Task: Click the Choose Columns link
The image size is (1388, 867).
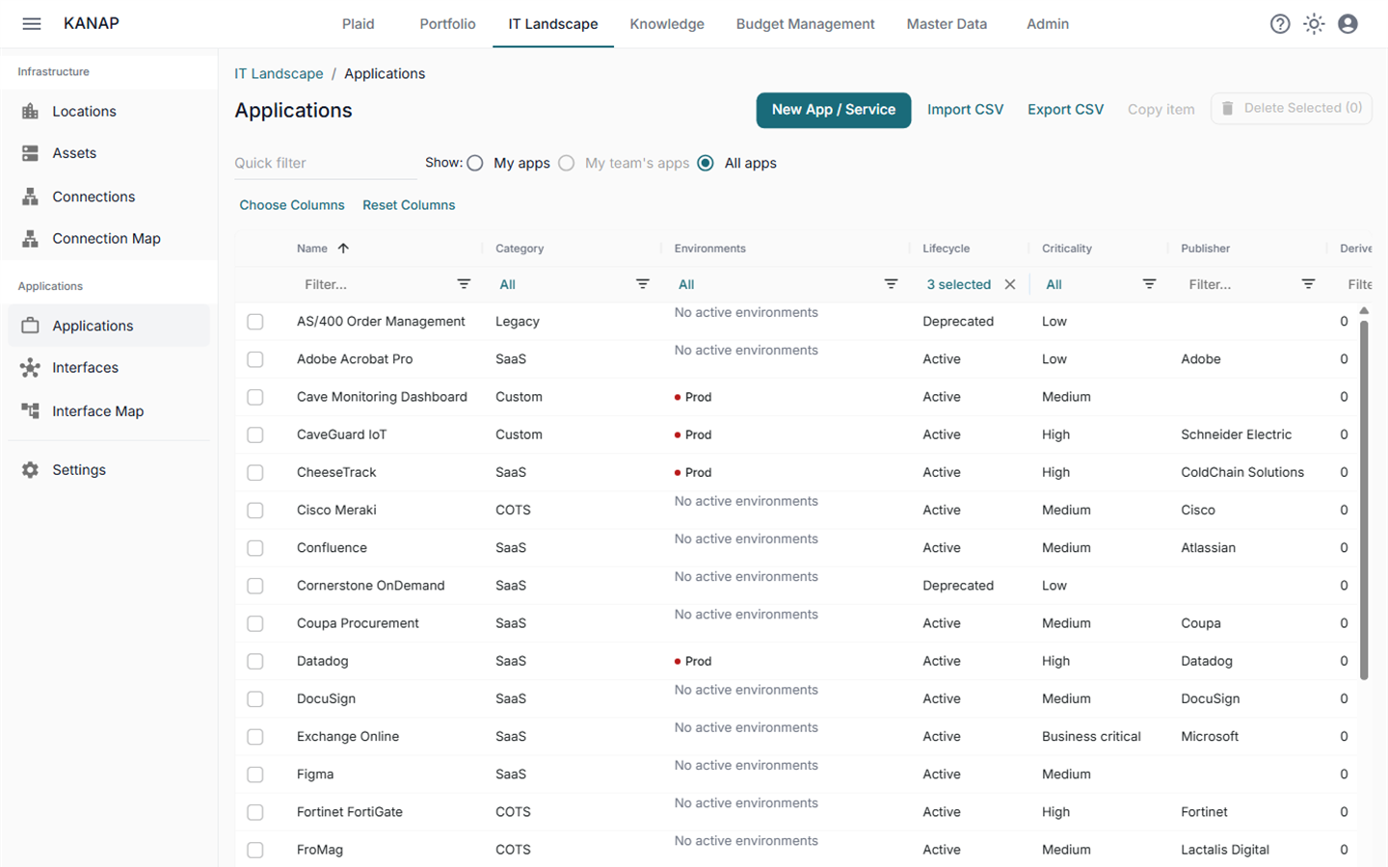Action: pos(292,205)
